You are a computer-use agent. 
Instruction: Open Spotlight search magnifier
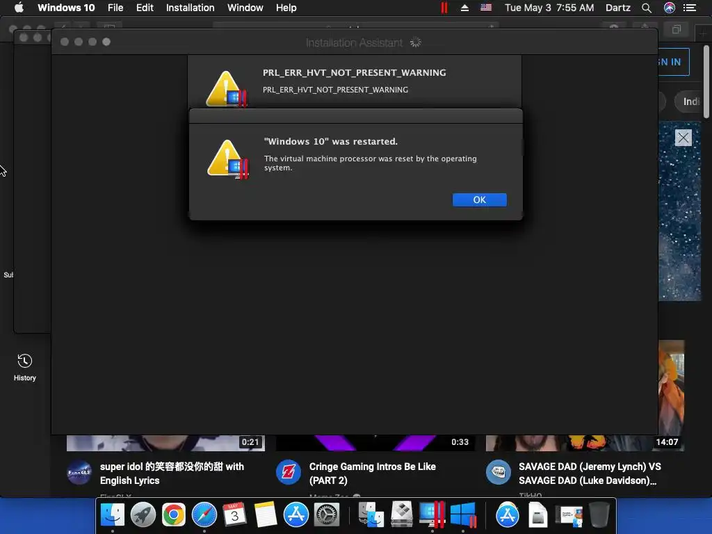click(647, 8)
